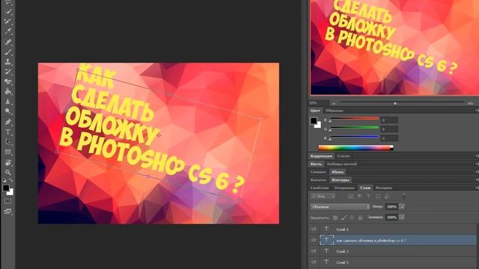Select the Path Selection tool
The image size is (479, 269).
[8, 142]
